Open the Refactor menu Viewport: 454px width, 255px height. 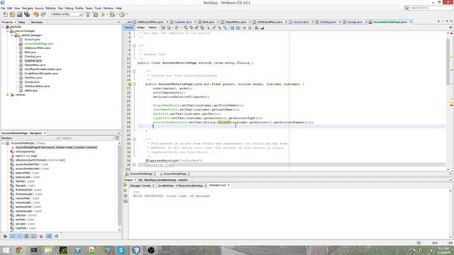click(50, 8)
